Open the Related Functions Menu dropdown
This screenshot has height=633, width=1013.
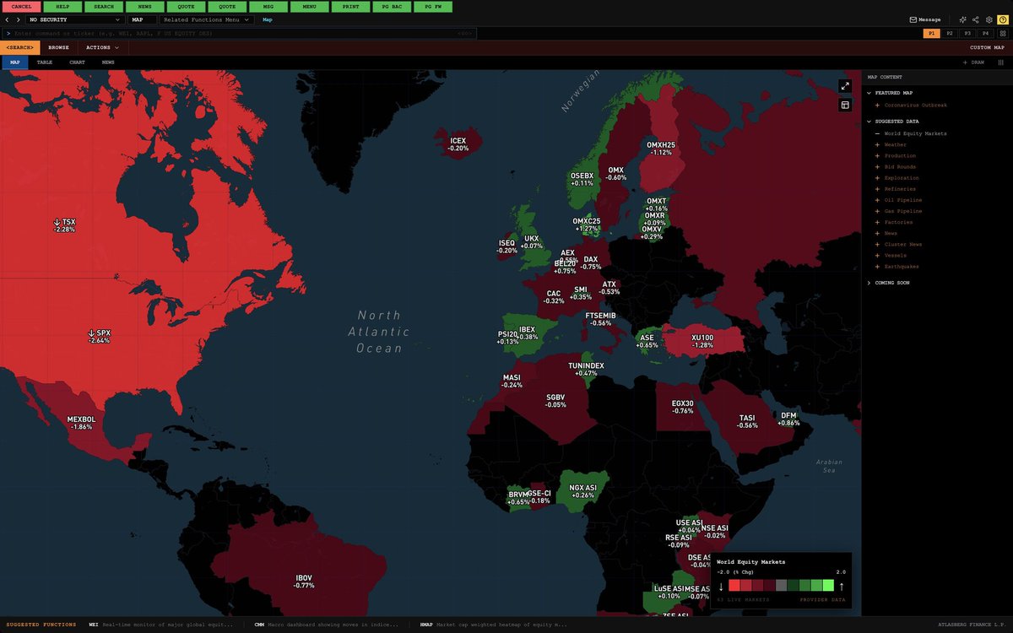(206, 19)
